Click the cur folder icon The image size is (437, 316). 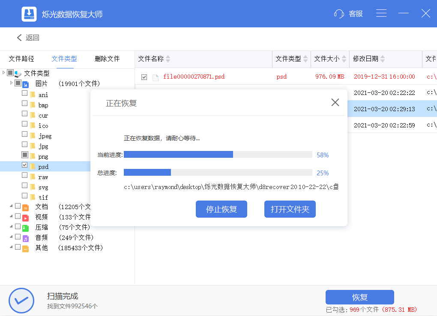pyautogui.click(x=33, y=115)
